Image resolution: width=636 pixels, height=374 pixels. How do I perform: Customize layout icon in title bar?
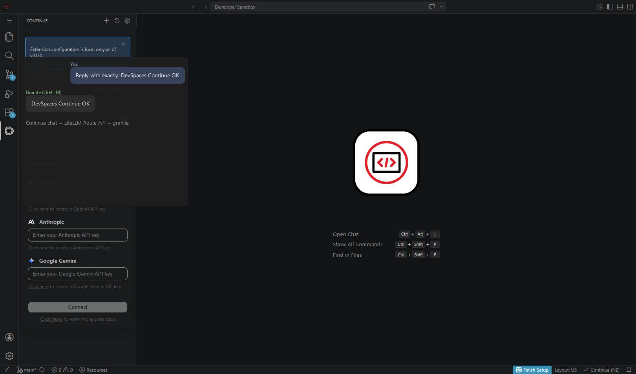pos(599,7)
